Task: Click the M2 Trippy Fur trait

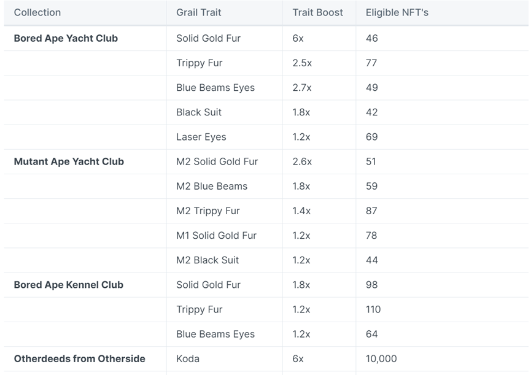Action: (x=208, y=211)
